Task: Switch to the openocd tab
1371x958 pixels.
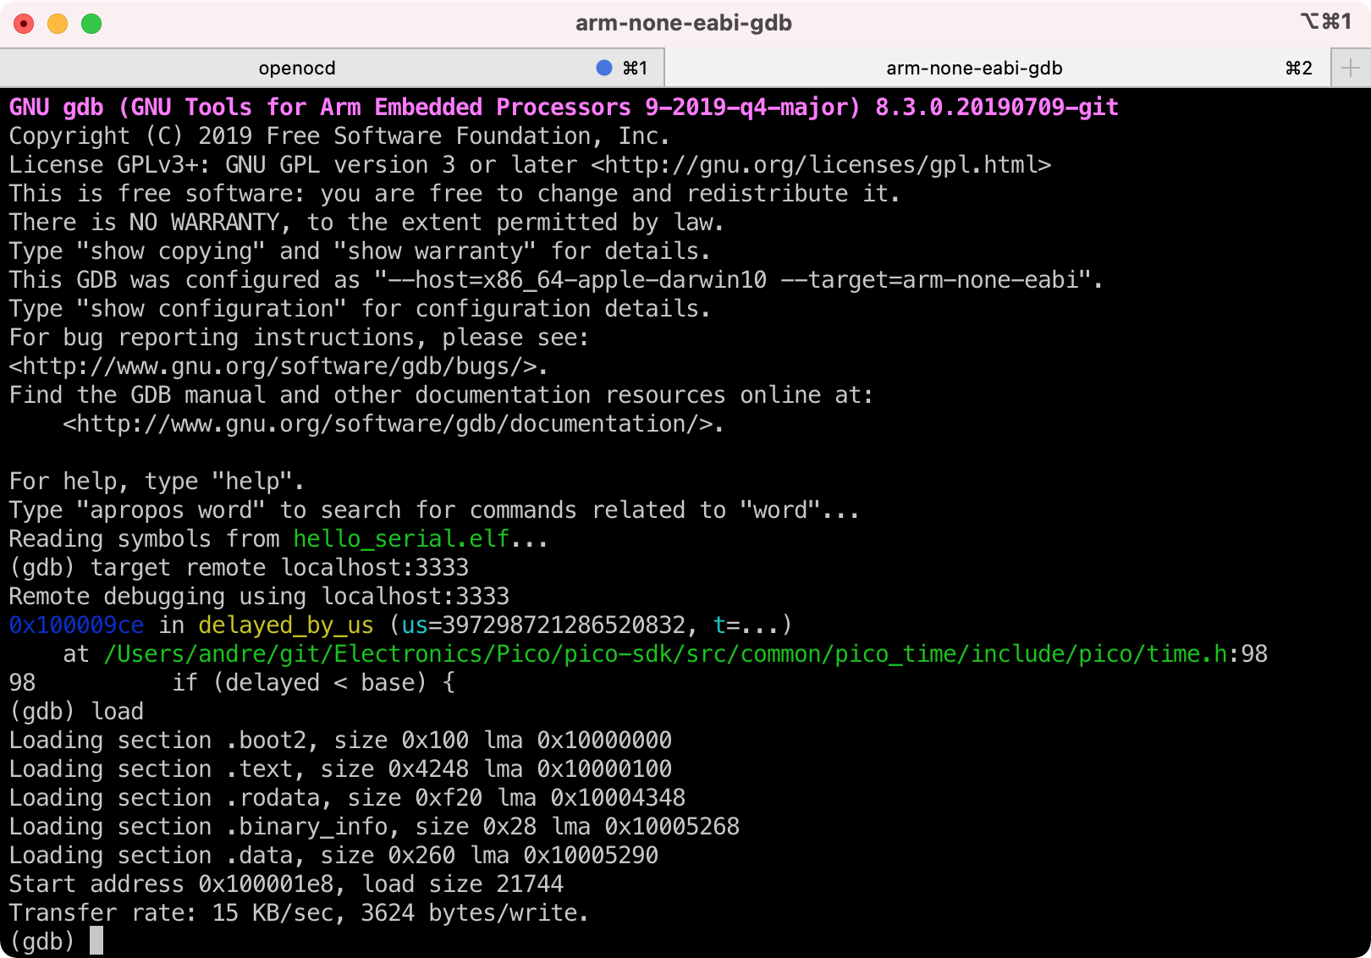Action: pos(297,68)
